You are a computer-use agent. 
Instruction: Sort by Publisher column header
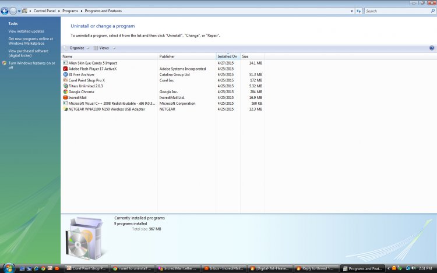186,56
